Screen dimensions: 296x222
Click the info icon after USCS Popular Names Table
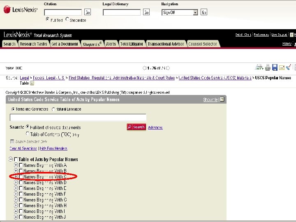coord(32,83)
